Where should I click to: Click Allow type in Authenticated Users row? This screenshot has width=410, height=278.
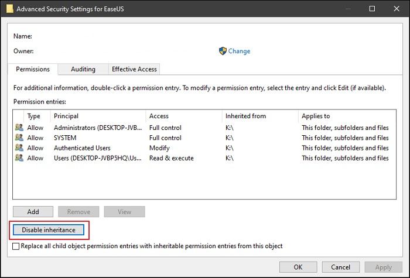[x=35, y=148]
